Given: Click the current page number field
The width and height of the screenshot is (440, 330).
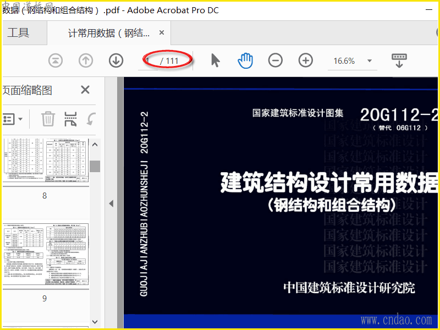Looking at the screenshot, I should click(148, 61).
